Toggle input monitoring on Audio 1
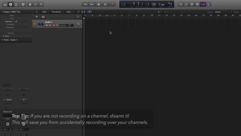Screen dimensions: 241x136 coord(57,25)
